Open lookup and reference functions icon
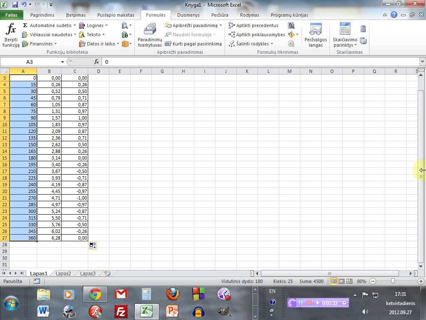The image size is (426, 320). [126, 25]
